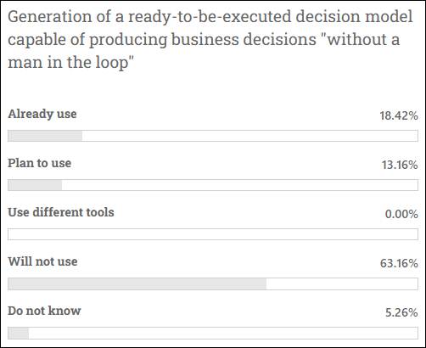426x348 pixels.
Task: Click the poll question title text
Action: pos(210,40)
